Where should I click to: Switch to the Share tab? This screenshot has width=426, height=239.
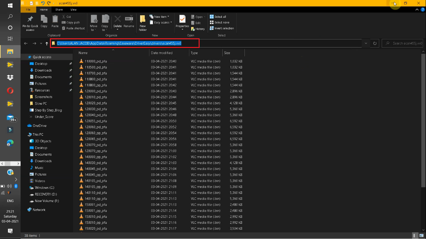click(x=59, y=9)
